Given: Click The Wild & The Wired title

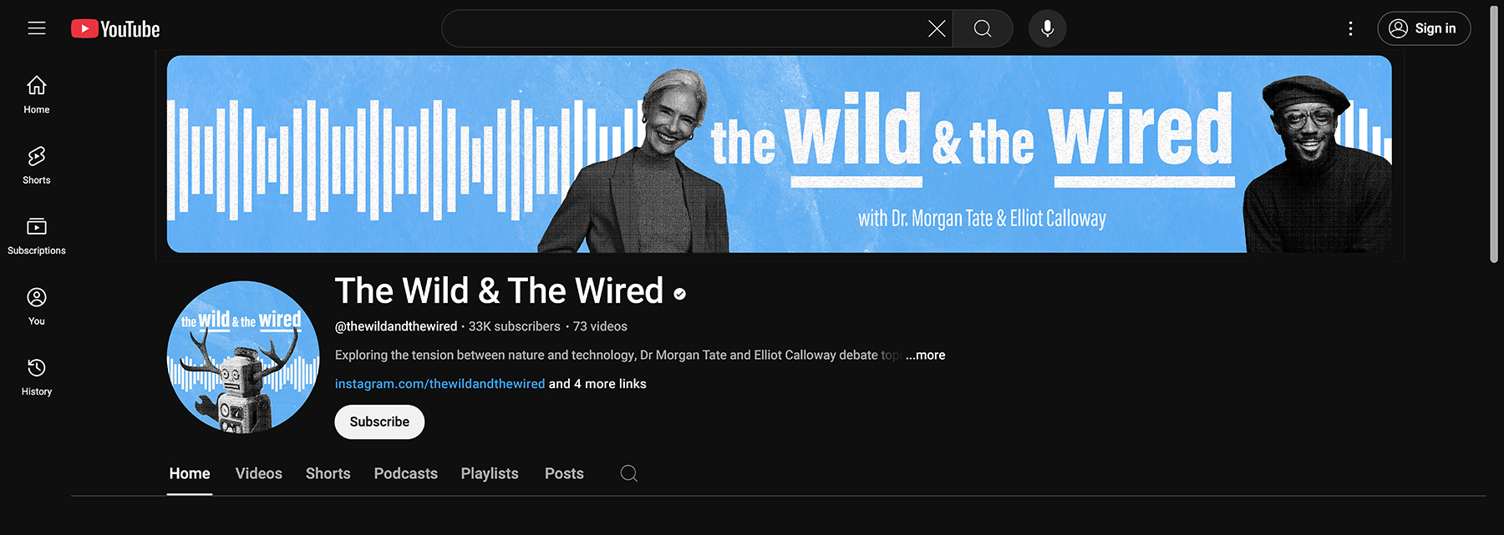Looking at the screenshot, I should pos(499,291).
